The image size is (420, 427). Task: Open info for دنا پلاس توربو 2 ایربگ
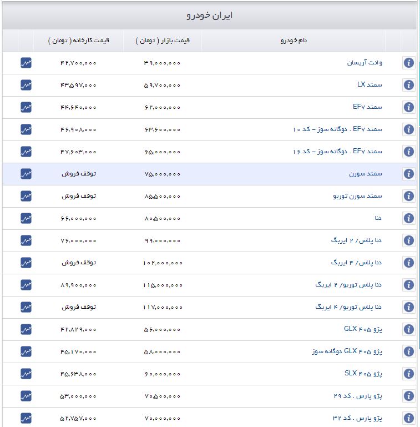[x=408, y=285]
